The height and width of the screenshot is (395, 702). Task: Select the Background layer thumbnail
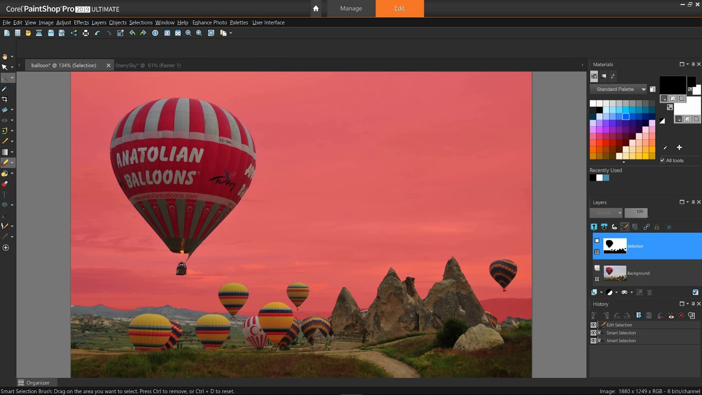click(x=615, y=273)
